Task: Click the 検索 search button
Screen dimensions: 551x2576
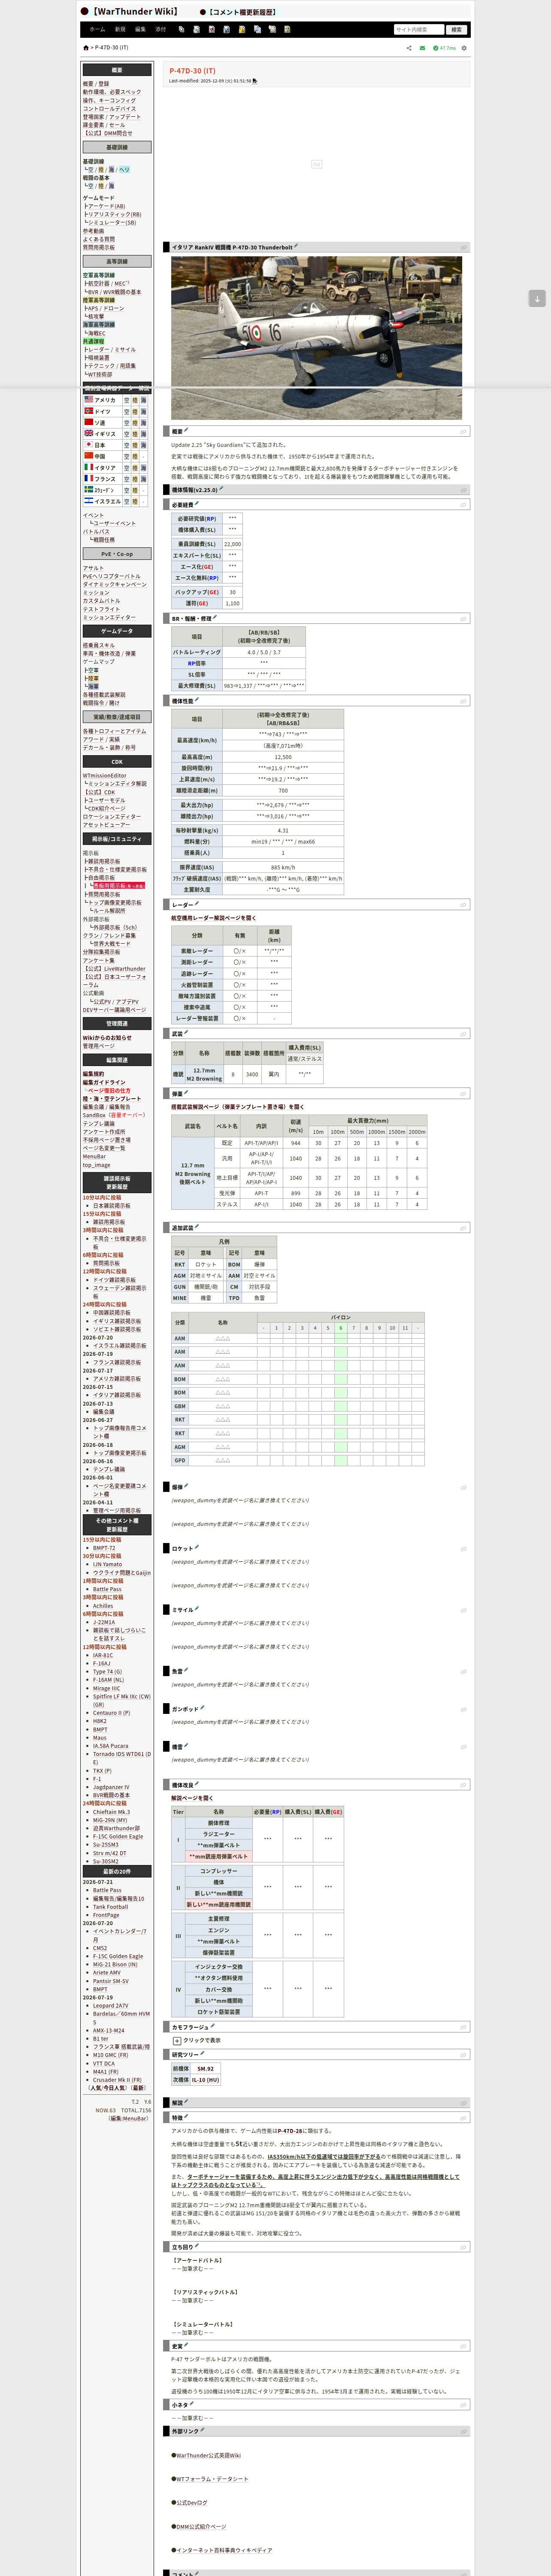Action: coord(456,30)
